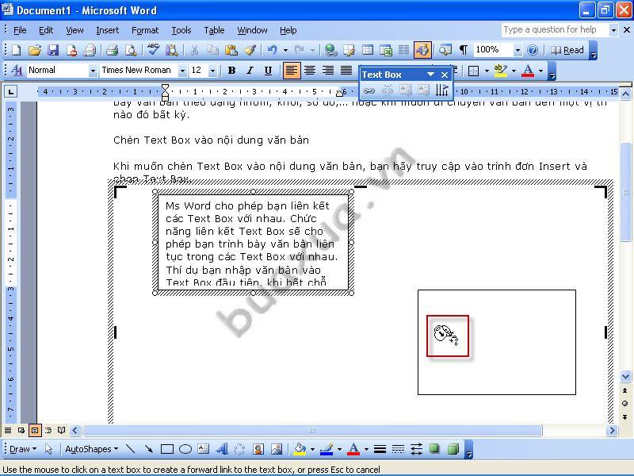Apply yellow Highlight on Formatting toolbar

click(x=501, y=71)
